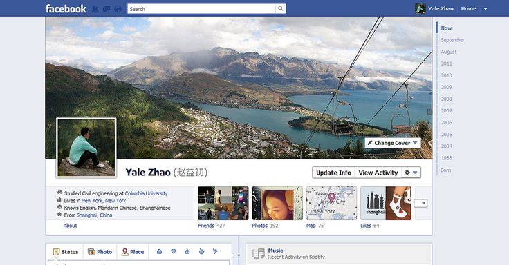The image size is (509, 265).
Task: Jump to 2004 on timeline
Action: [446, 146]
